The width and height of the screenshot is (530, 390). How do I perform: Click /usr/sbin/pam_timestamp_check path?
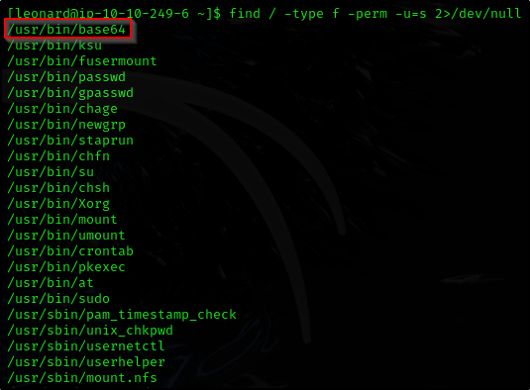pos(122,315)
